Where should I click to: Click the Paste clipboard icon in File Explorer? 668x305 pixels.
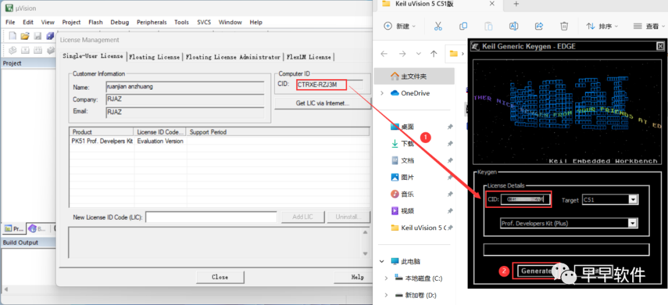click(x=489, y=27)
